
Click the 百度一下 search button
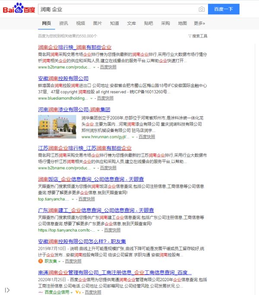224,9
